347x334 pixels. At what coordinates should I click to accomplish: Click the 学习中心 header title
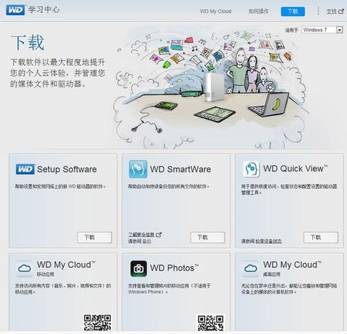[x=44, y=10]
